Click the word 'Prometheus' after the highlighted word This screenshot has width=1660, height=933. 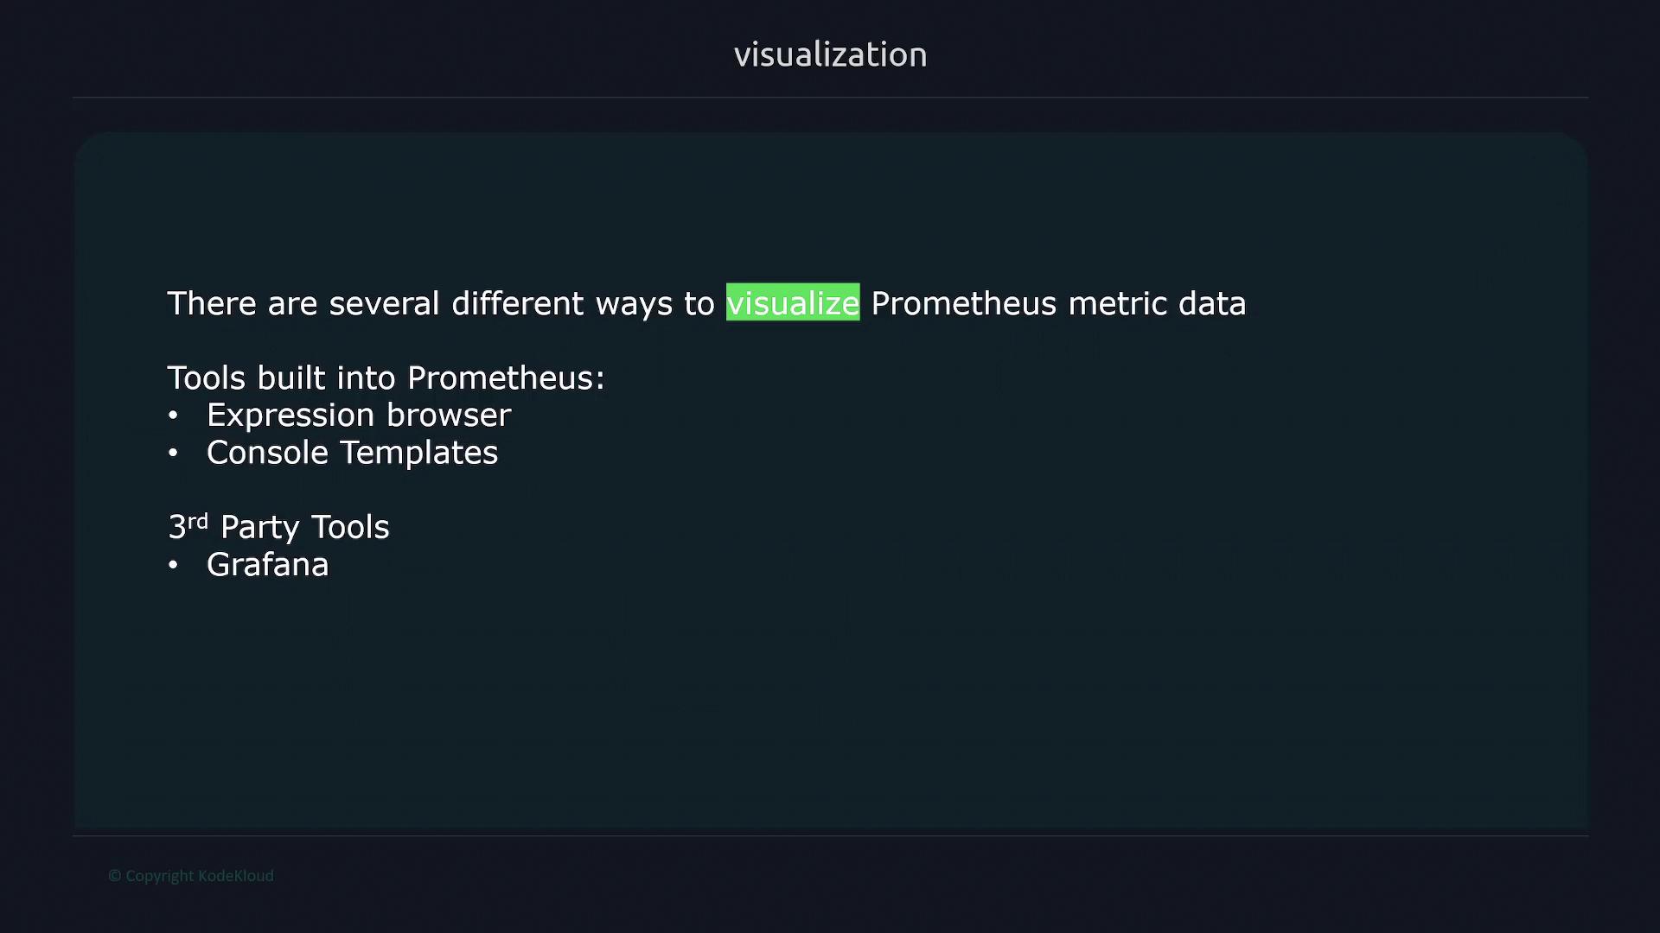point(963,304)
